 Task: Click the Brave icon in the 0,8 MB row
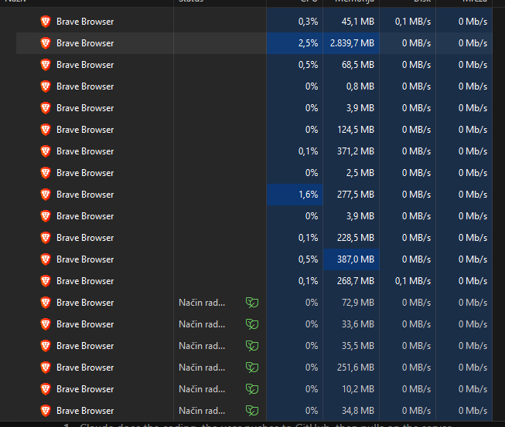46,86
